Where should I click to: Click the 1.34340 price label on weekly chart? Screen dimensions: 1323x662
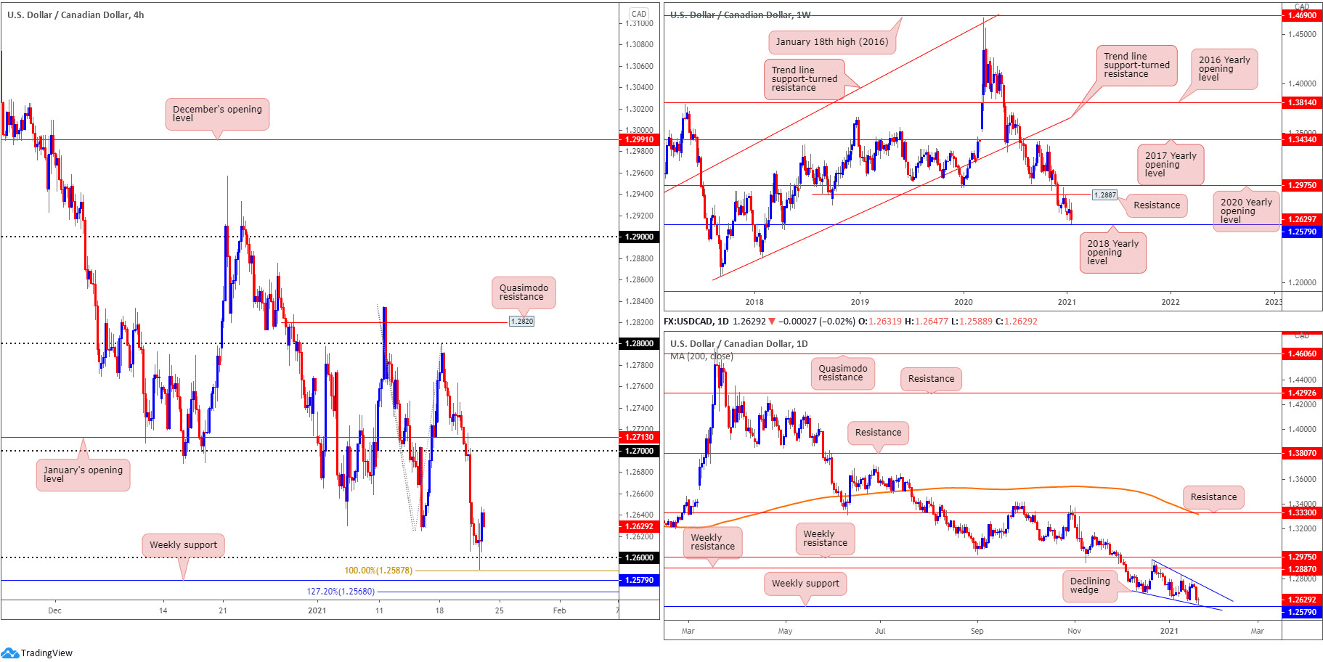(x=1302, y=139)
